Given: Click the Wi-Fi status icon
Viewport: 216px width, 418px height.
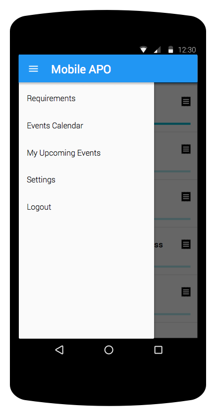Looking at the screenshot, I should (143, 50).
